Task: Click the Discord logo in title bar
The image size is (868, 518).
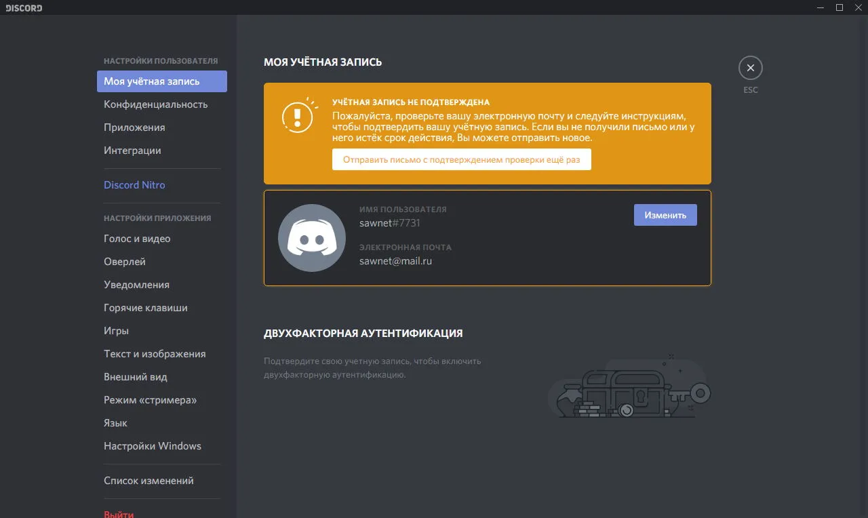Action: click(24, 7)
